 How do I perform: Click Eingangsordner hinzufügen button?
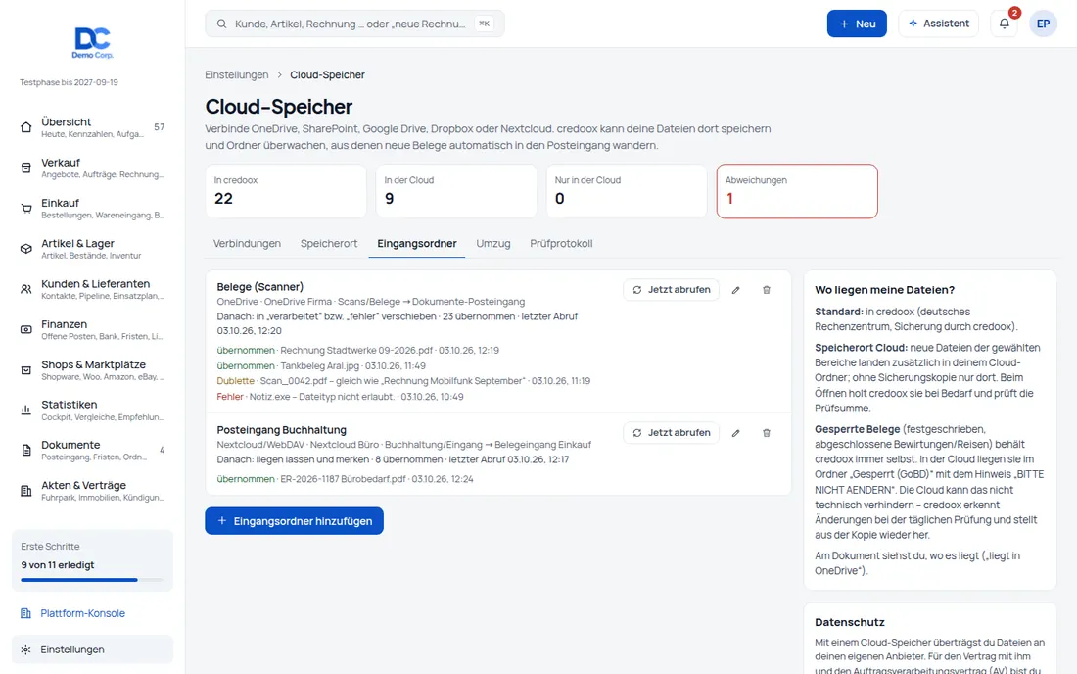(x=294, y=521)
